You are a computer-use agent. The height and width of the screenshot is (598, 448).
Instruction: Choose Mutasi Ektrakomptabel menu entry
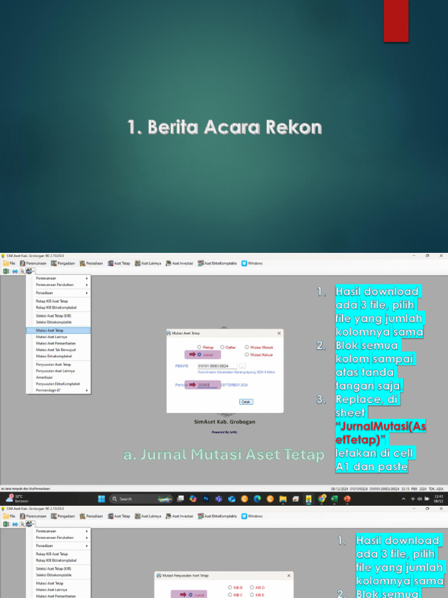[58, 356]
